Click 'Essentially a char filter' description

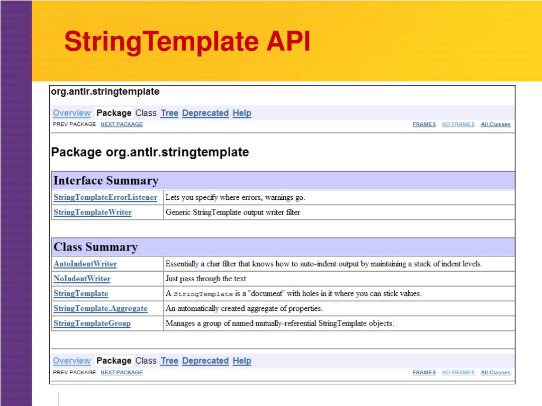[x=323, y=264]
